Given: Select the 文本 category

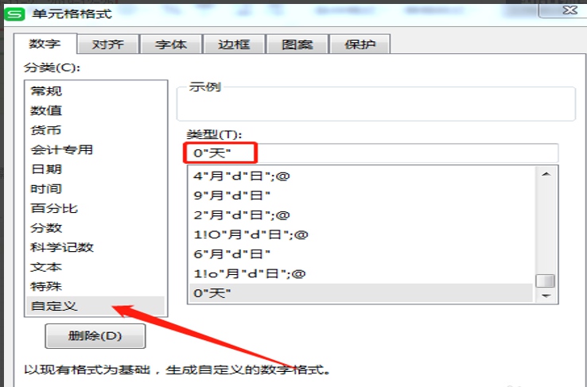Looking at the screenshot, I should tap(95, 267).
